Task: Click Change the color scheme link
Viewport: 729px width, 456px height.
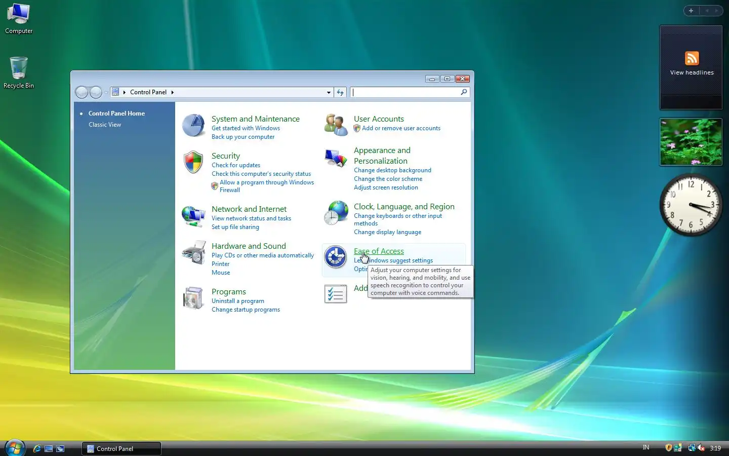Action: pos(388,179)
